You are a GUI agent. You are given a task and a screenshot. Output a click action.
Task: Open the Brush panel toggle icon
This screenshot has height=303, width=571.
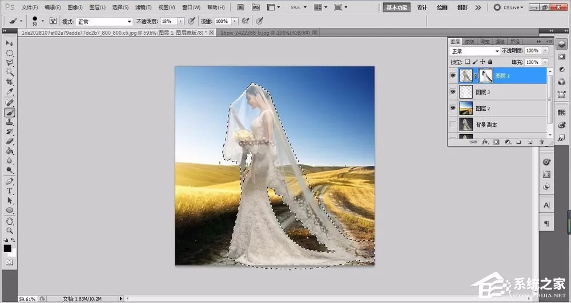tap(54, 21)
